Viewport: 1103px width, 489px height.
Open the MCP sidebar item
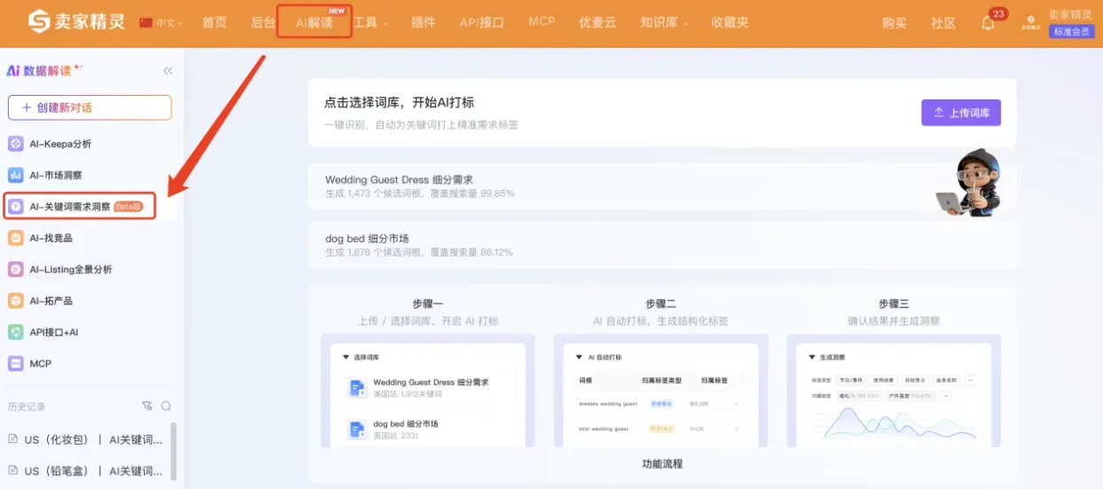(89, 364)
